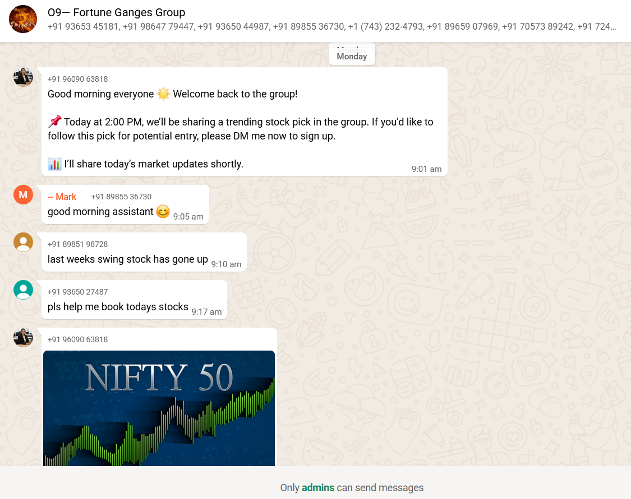Viewport: 631px width, 499px height.
Task: Click Mark's orange M avatar
Action: coord(24,195)
